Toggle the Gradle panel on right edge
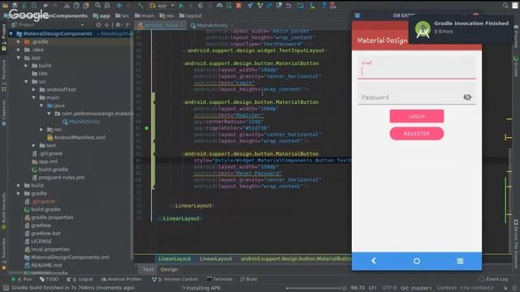The width and height of the screenshot is (520, 292). click(x=516, y=67)
